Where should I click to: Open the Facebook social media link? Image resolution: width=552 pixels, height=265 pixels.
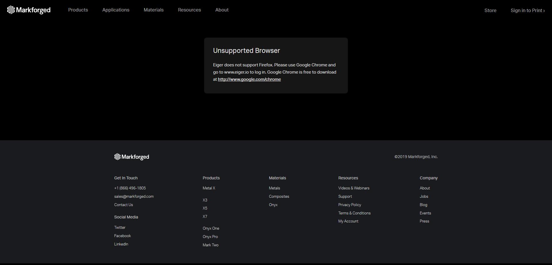(122, 236)
